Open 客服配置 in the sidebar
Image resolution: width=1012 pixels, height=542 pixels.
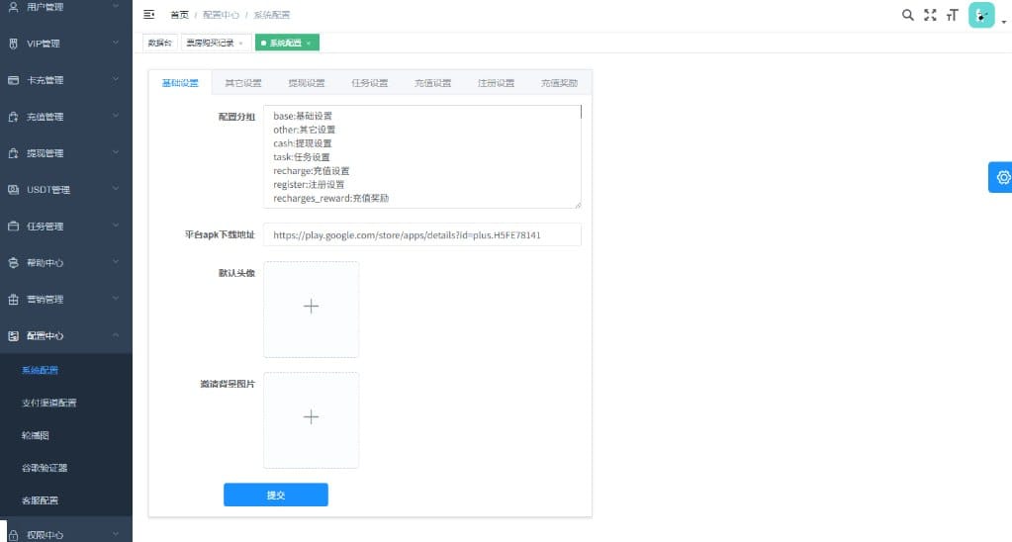click(40, 500)
